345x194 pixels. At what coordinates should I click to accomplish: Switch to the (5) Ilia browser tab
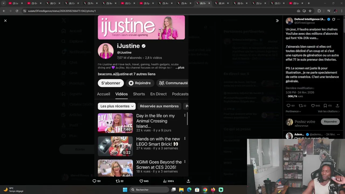[x=109, y=3]
